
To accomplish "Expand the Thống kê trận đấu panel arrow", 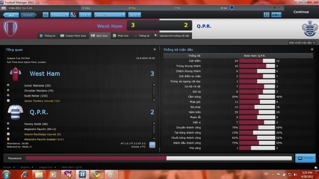I will coord(312,49).
